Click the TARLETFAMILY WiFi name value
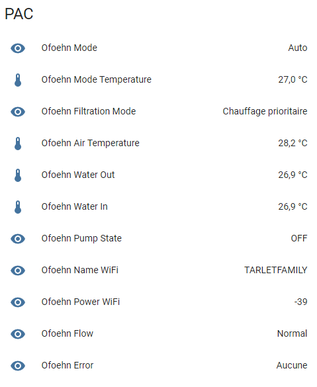Image resolution: width=317 pixels, height=387 pixels. click(x=276, y=270)
